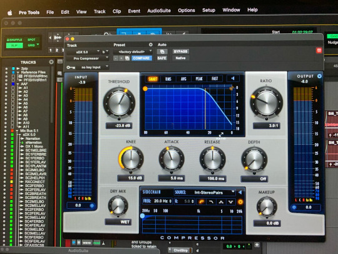
Task: Enable SHUFFLE edit mode
Action: (14, 40)
